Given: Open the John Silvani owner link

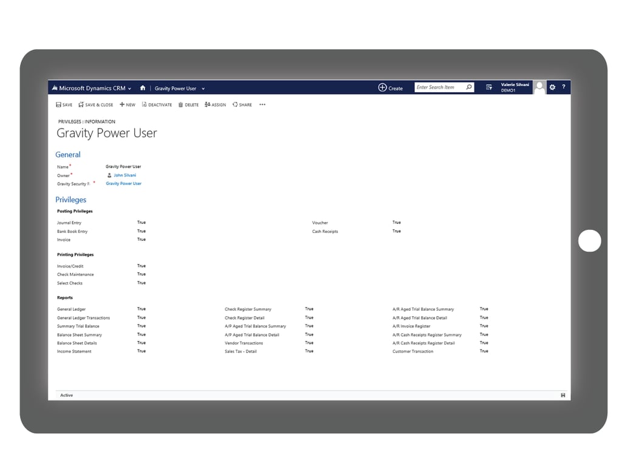Looking at the screenshot, I should click(125, 175).
